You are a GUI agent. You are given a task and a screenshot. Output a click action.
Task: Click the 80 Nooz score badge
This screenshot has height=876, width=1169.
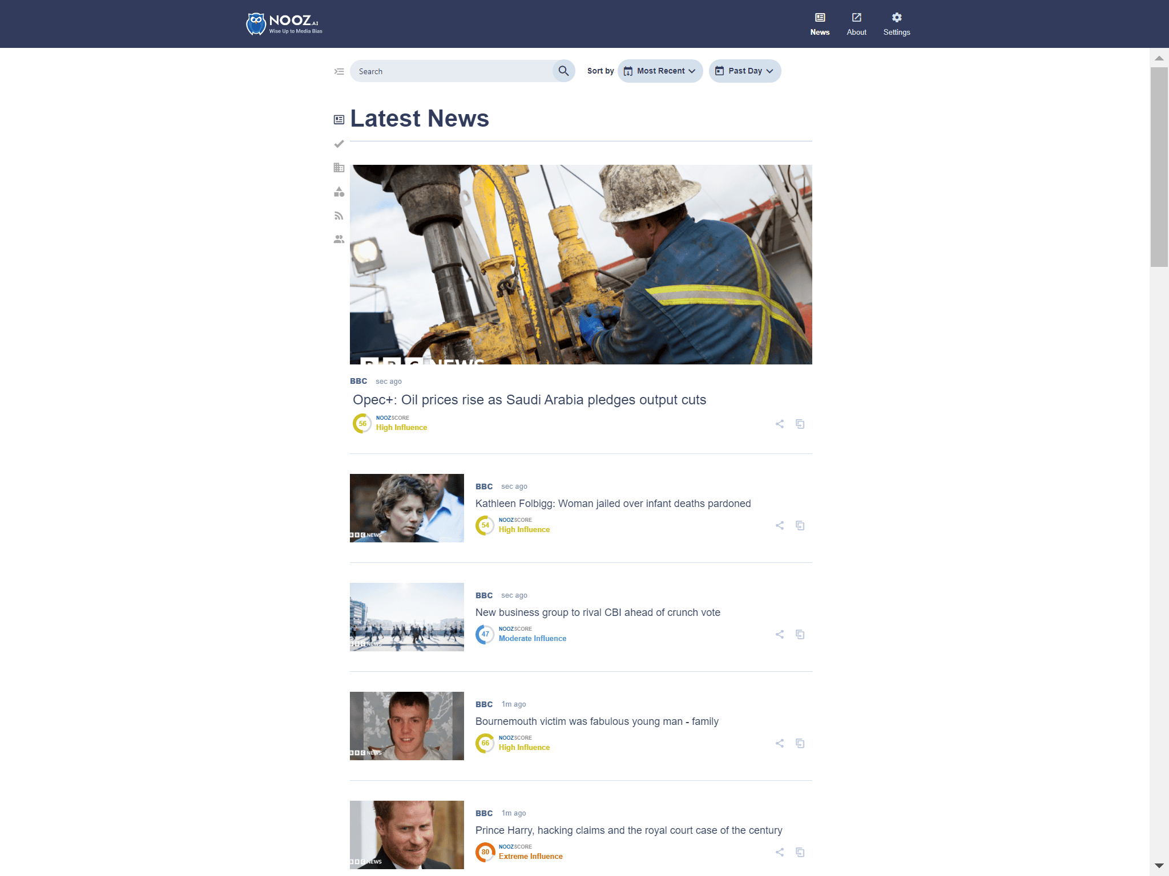click(485, 852)
